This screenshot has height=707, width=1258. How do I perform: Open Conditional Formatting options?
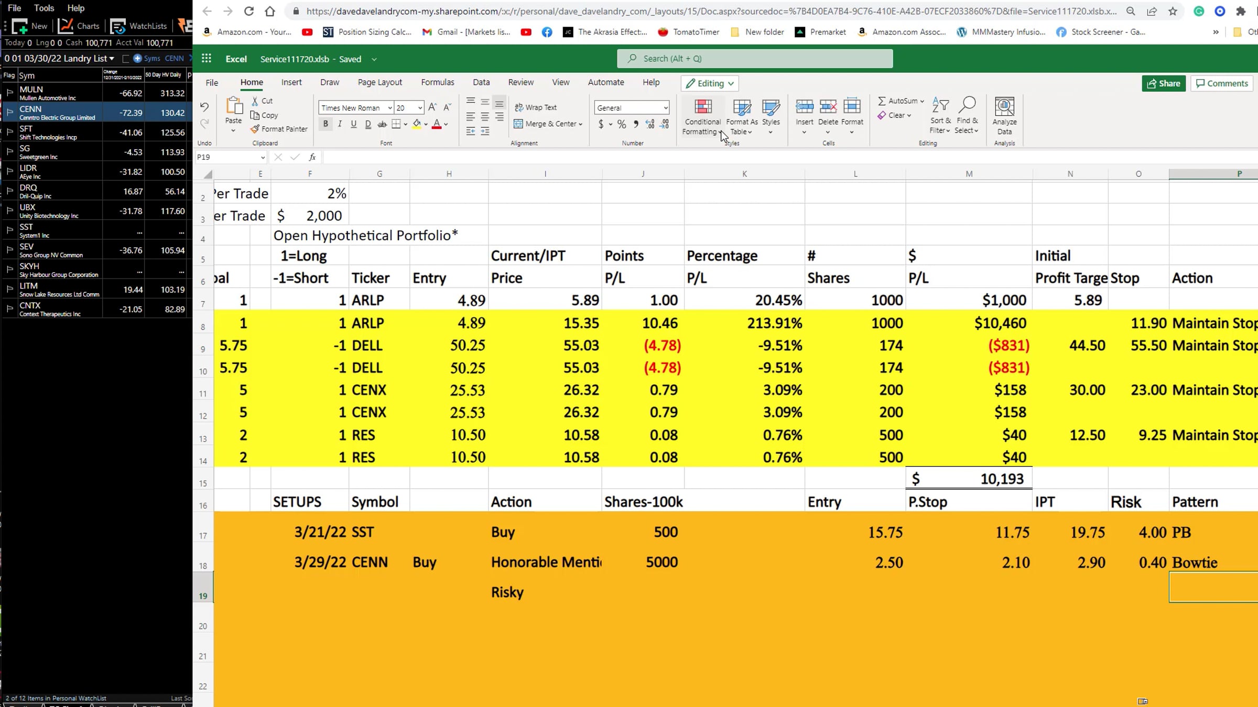pos(702,116)
